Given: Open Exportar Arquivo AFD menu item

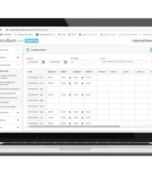Looking at the screenshot, I should click(8, 93).
